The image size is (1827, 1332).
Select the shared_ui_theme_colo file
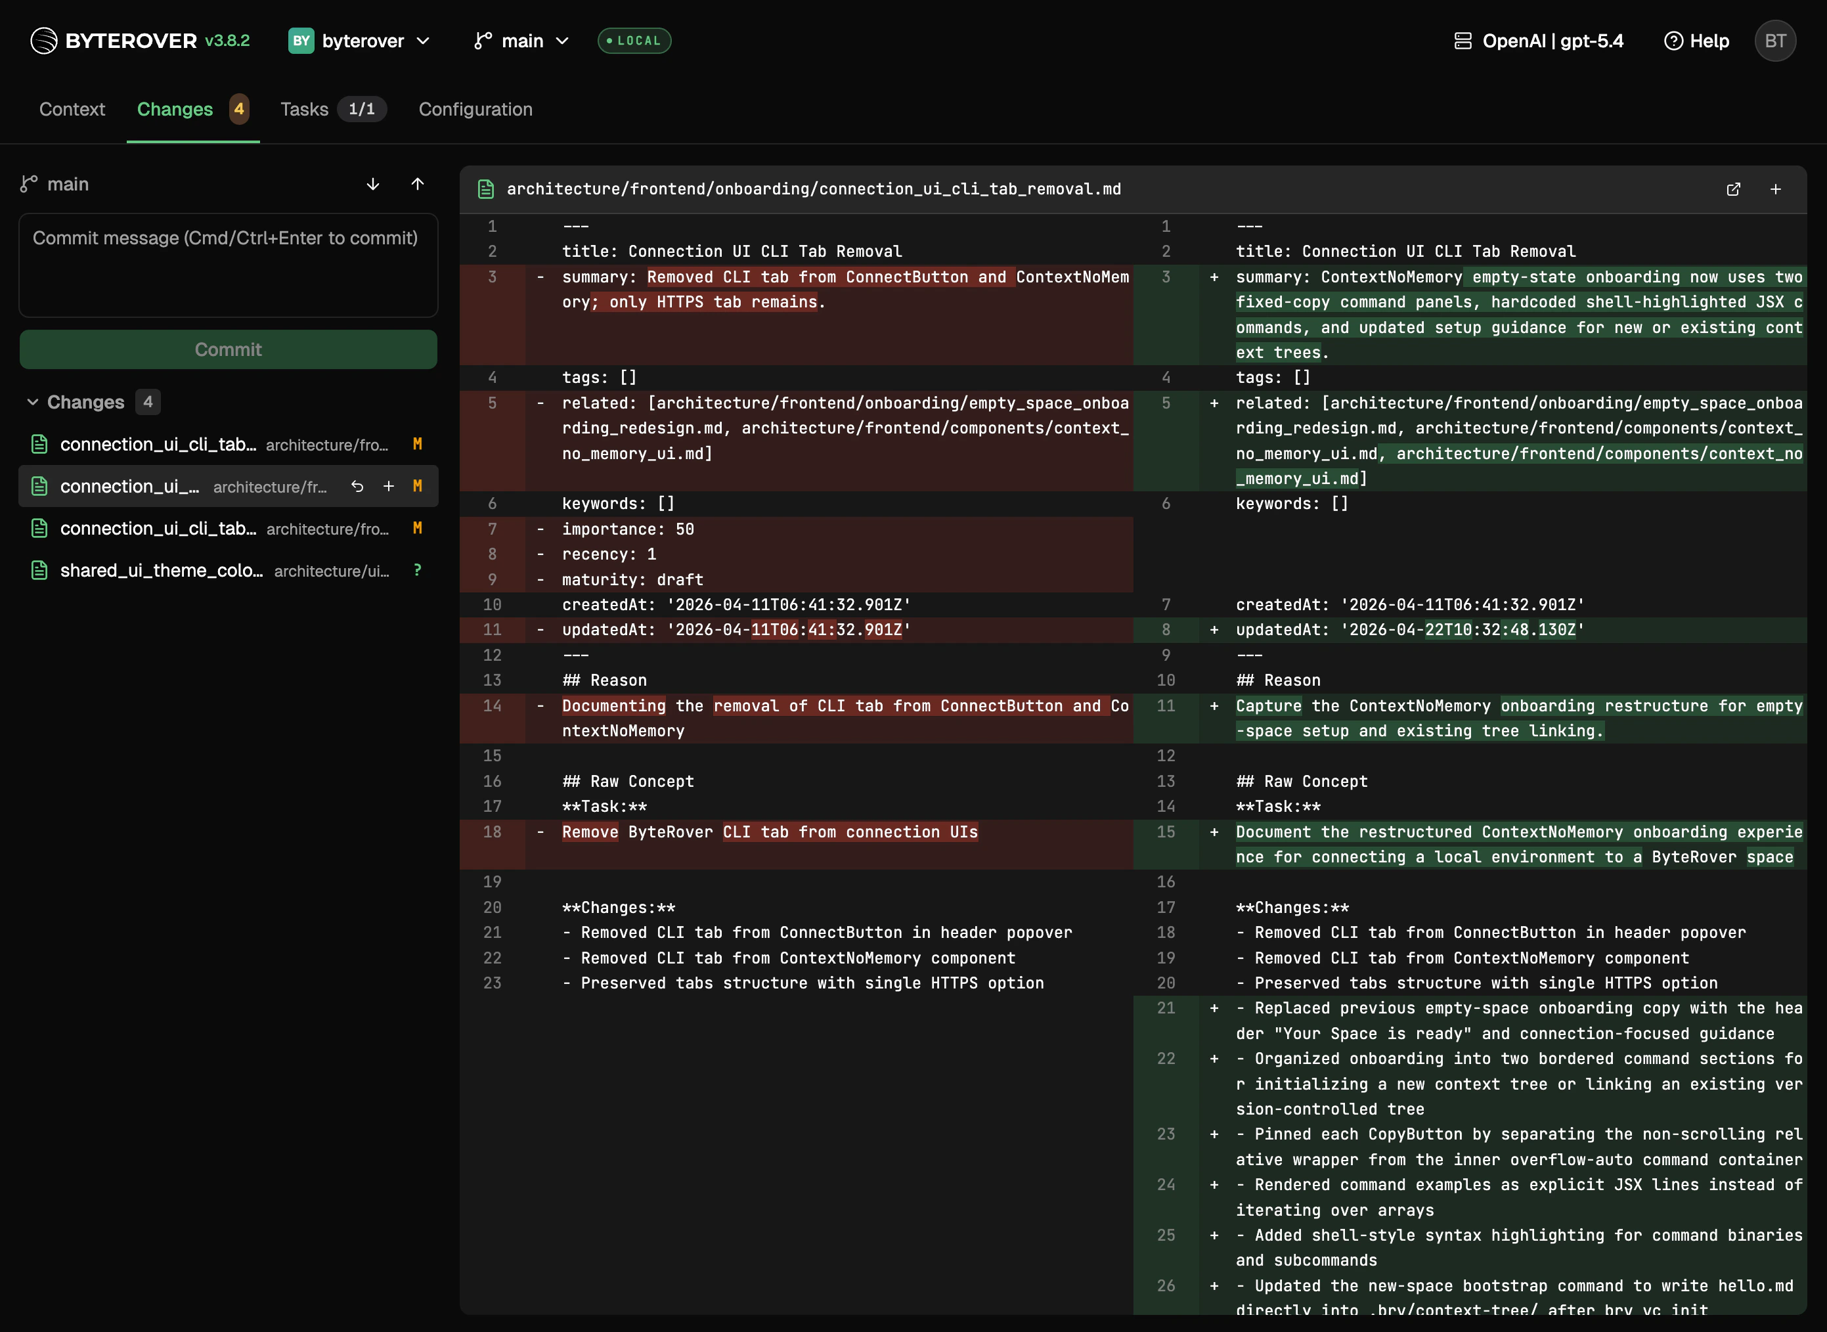tap(160, 570)
